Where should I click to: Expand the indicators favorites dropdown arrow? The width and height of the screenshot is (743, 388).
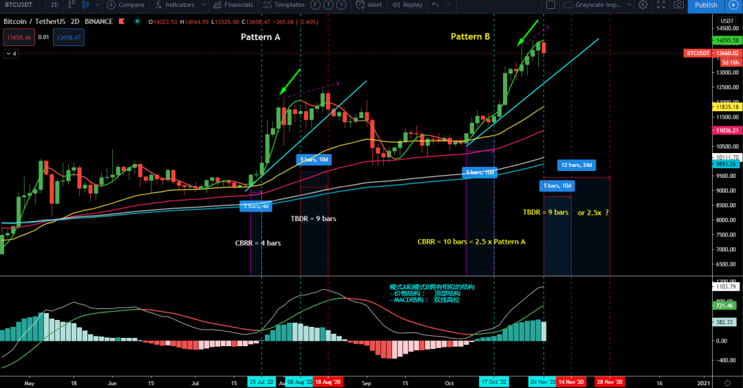204,5
